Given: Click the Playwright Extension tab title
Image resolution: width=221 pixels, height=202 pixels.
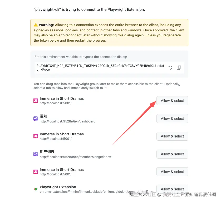Looking at the screenshot, I should pyautogui.click(x=58, y=187).
